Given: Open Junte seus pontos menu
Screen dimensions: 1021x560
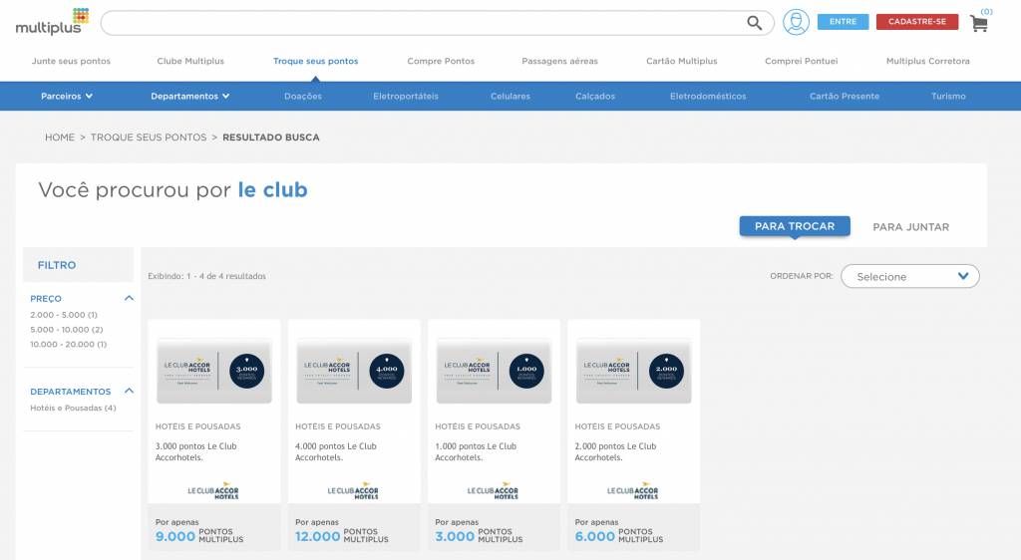Looking at the screenshot, I should pyautogui.click(x=71, y=61).
